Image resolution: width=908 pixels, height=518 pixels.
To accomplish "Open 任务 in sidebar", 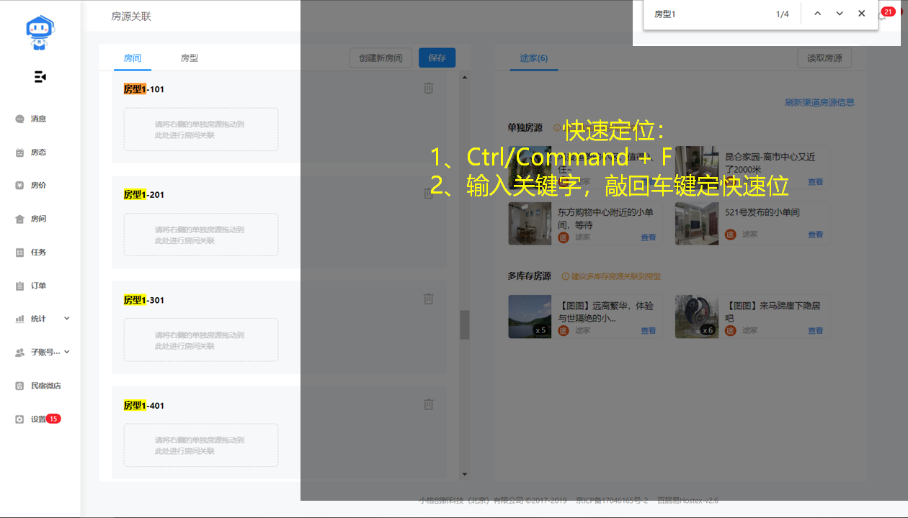I will (38, 253).
